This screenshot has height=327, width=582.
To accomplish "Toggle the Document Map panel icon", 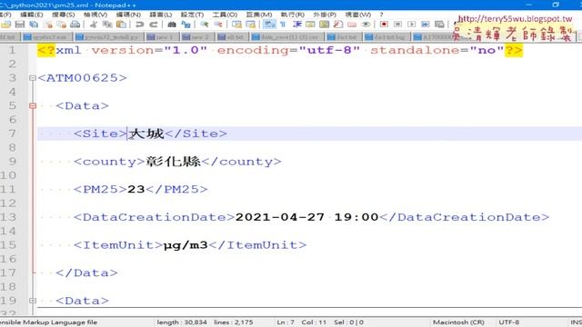I will coord(324,25).
